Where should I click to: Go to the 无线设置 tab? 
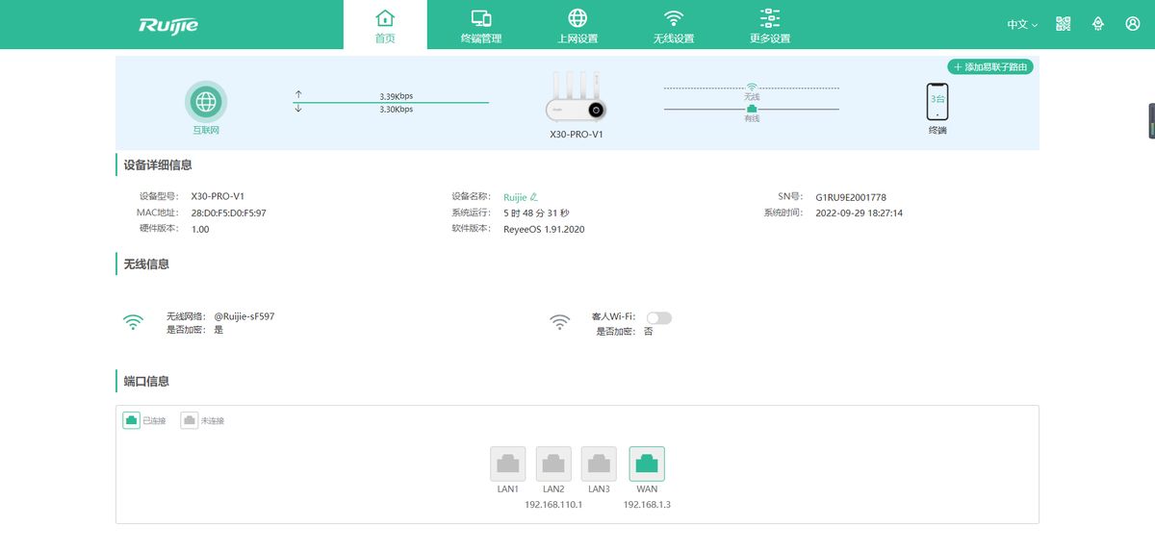[x=674, y=25]
